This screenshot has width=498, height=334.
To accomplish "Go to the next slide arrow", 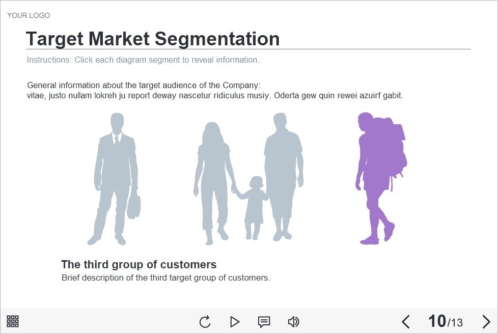I will coord(486,322).
